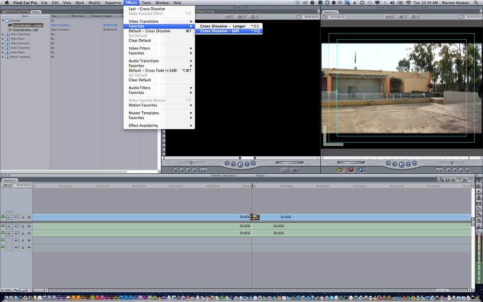Viewport: 483px width, 302px height.
Task: Toggle A4 track audible control
Action: [x=3, y=247]
